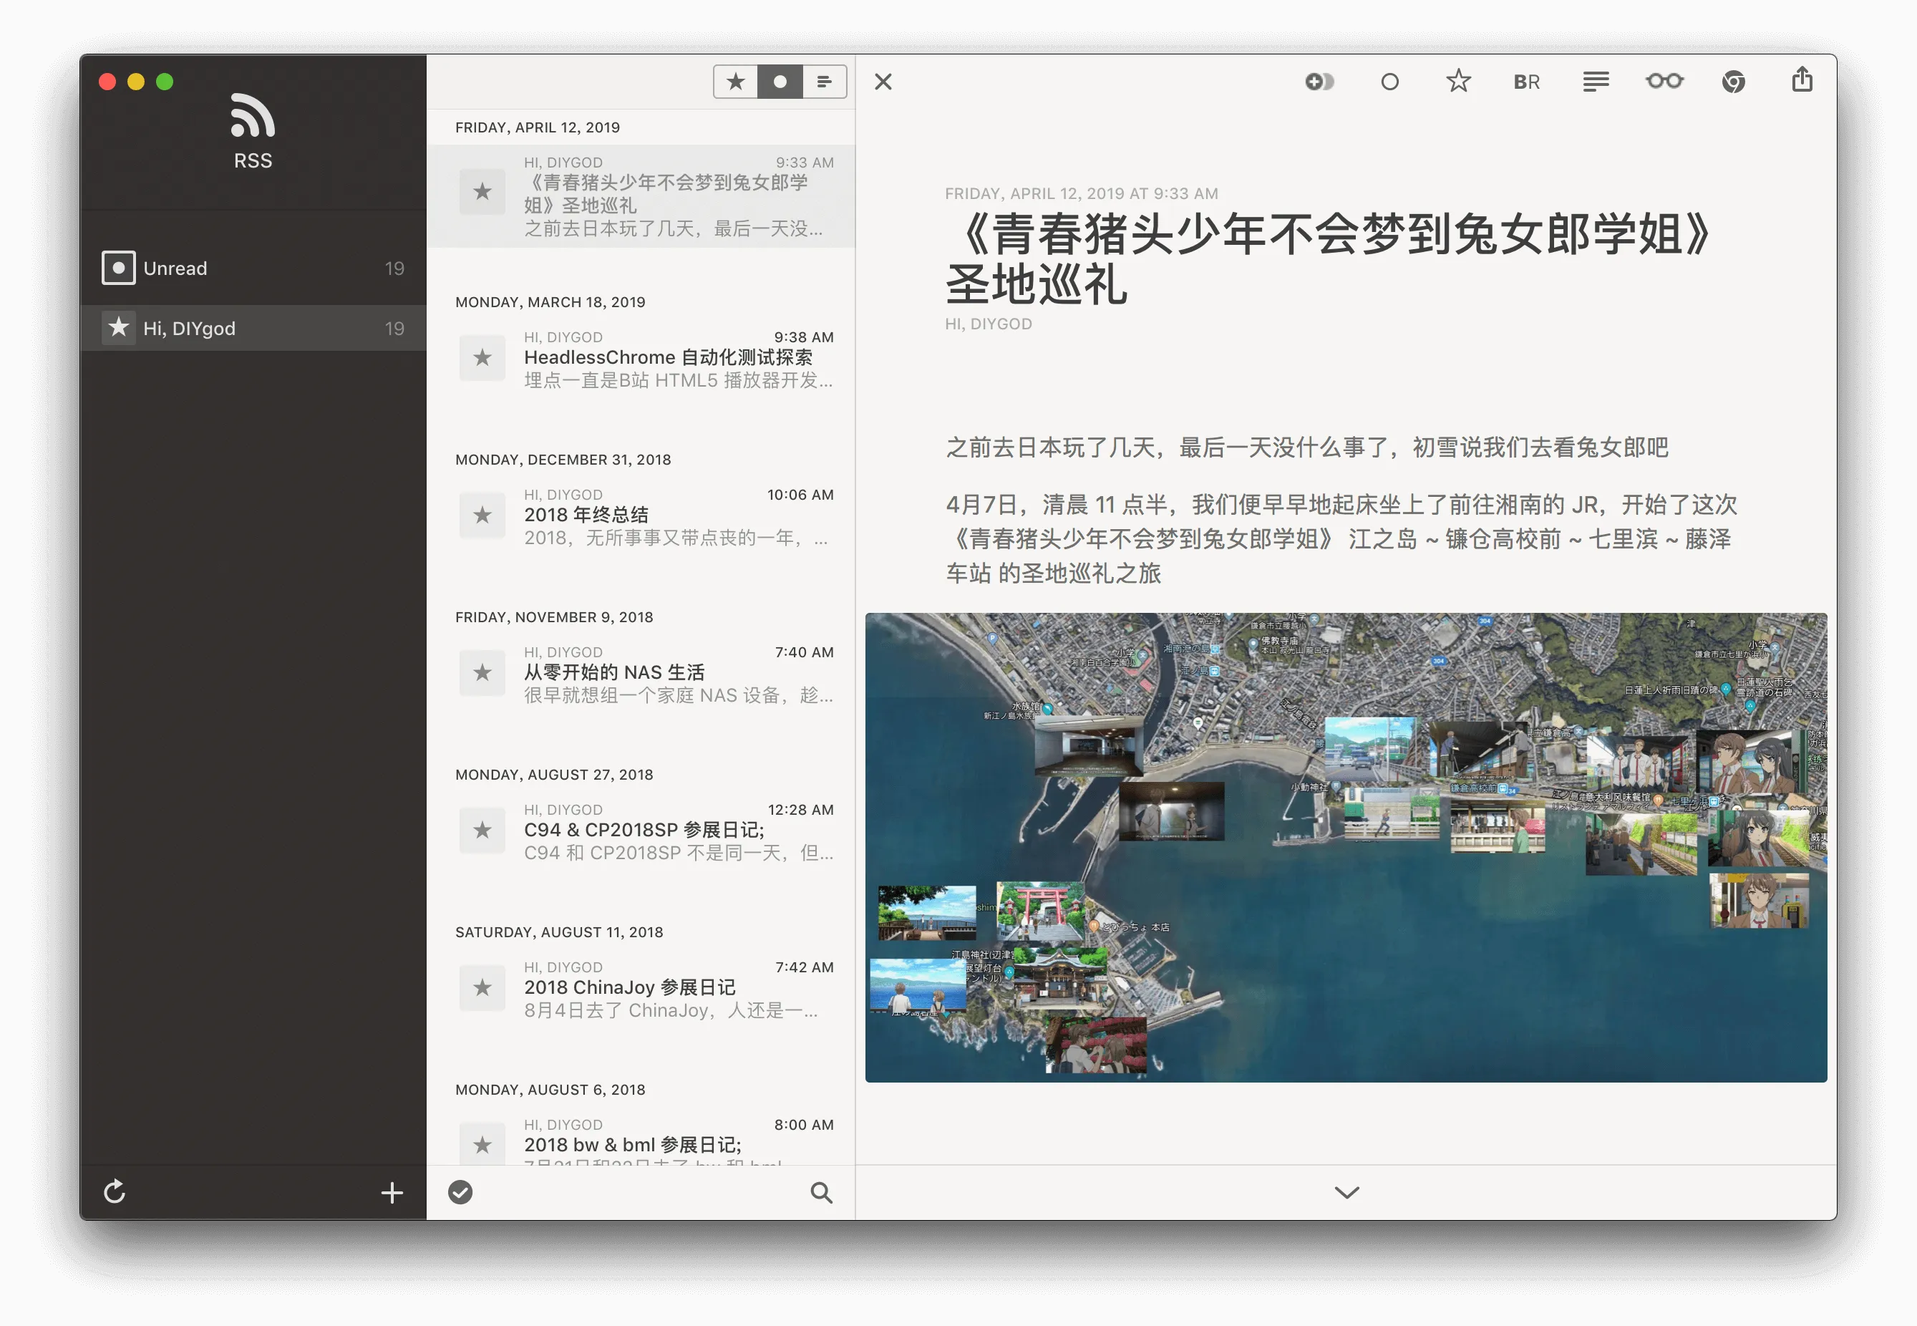This screenshot has height=1326, width=1917.
Task: Mark all as read checkmark icon
Action: (460, 1192)
